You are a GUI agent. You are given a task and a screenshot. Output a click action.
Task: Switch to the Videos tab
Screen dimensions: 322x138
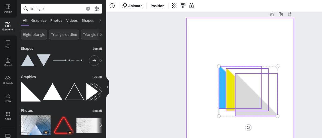click(x=72, y=20)
